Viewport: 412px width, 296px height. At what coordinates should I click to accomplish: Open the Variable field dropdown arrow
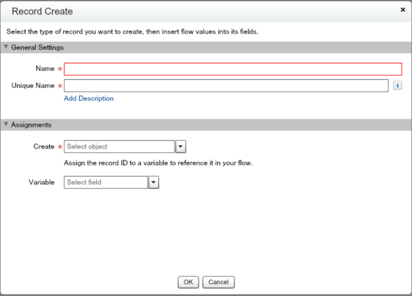[154, 182]
